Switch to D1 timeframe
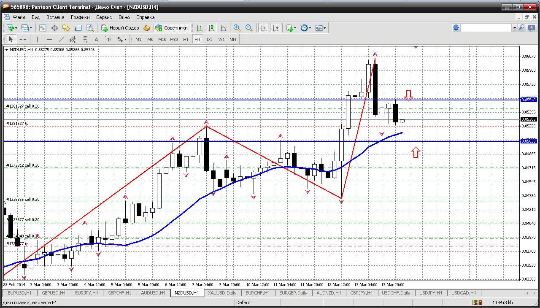 point(209,39)
